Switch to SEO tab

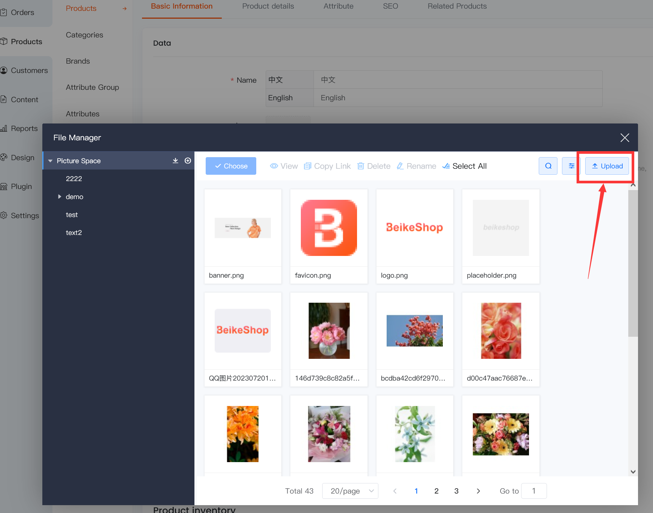coord(390,6)
